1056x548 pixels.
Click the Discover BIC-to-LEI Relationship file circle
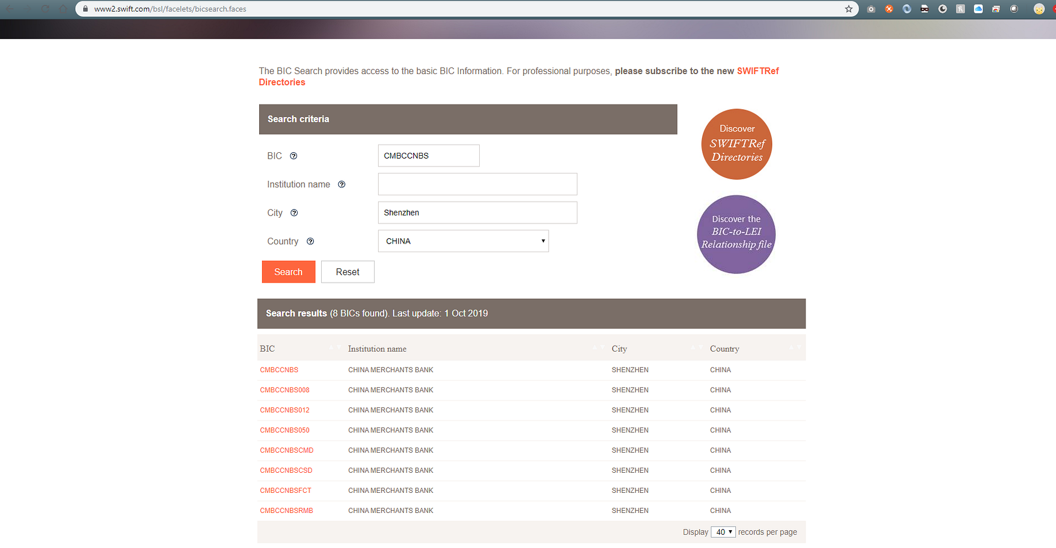tap(736, 234)
